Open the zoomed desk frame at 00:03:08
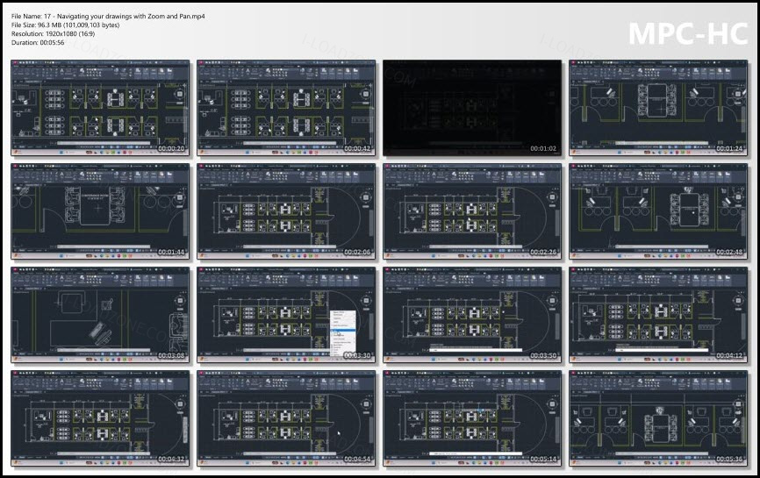The image size is (760, 478). tap(100, 315)
